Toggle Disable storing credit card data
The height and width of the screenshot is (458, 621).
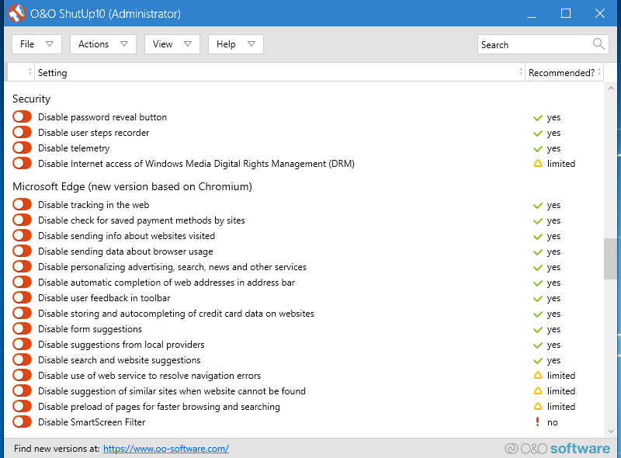[x=22, y=313]
